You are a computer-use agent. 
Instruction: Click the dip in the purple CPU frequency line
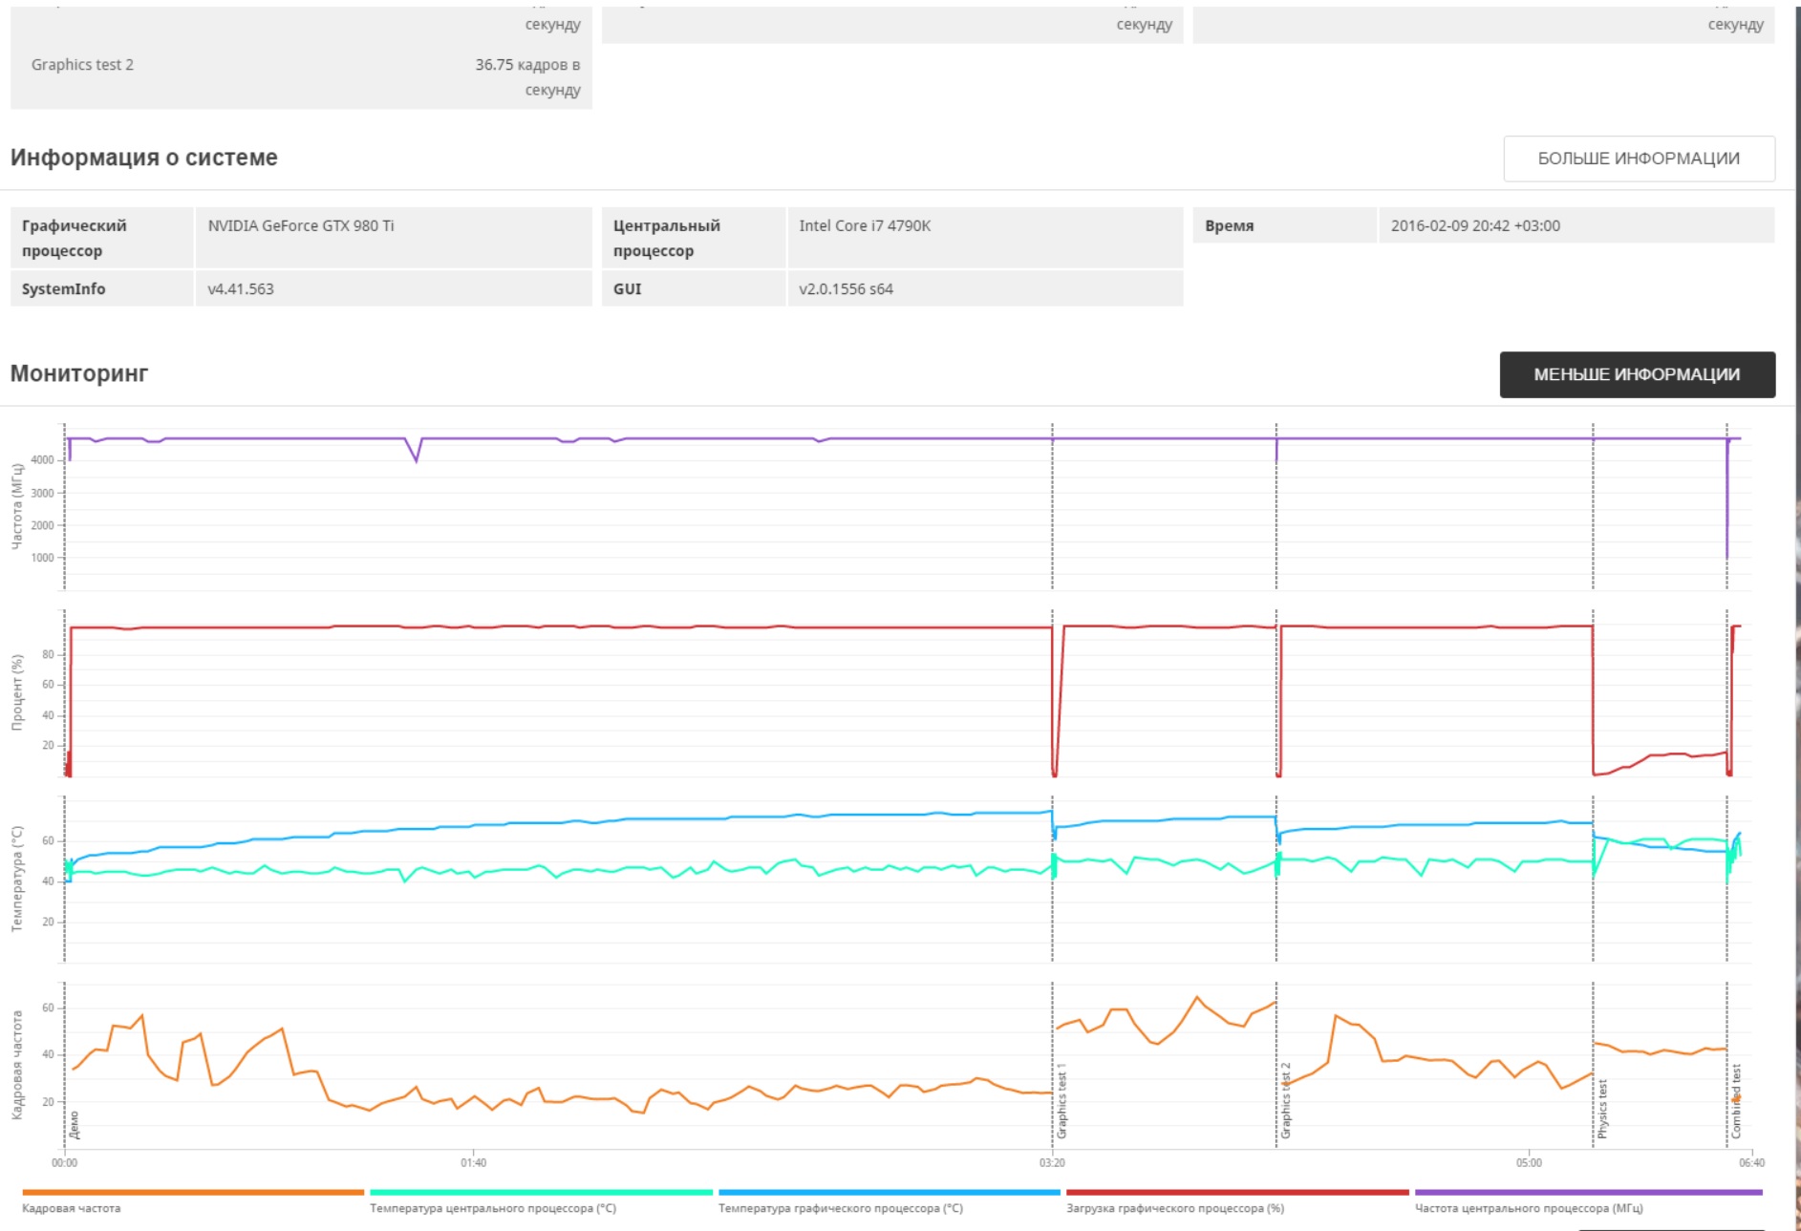(416, 456)
